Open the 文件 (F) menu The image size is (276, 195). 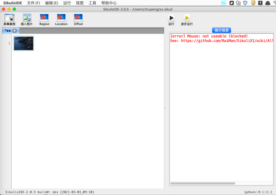click(33, 3)
